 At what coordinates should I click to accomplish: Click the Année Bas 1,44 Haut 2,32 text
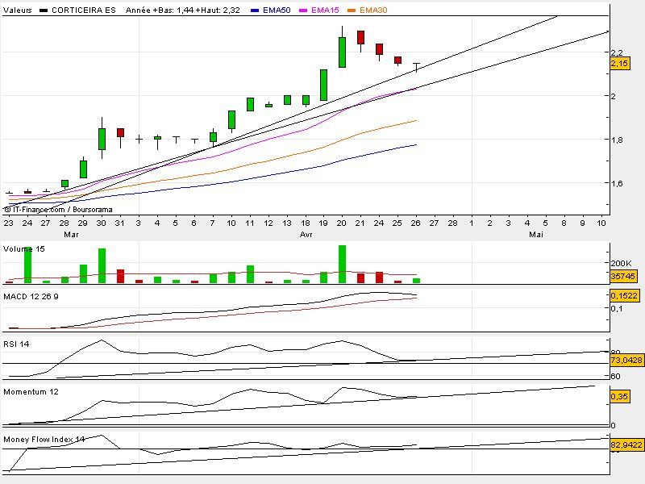click(183, 10)
